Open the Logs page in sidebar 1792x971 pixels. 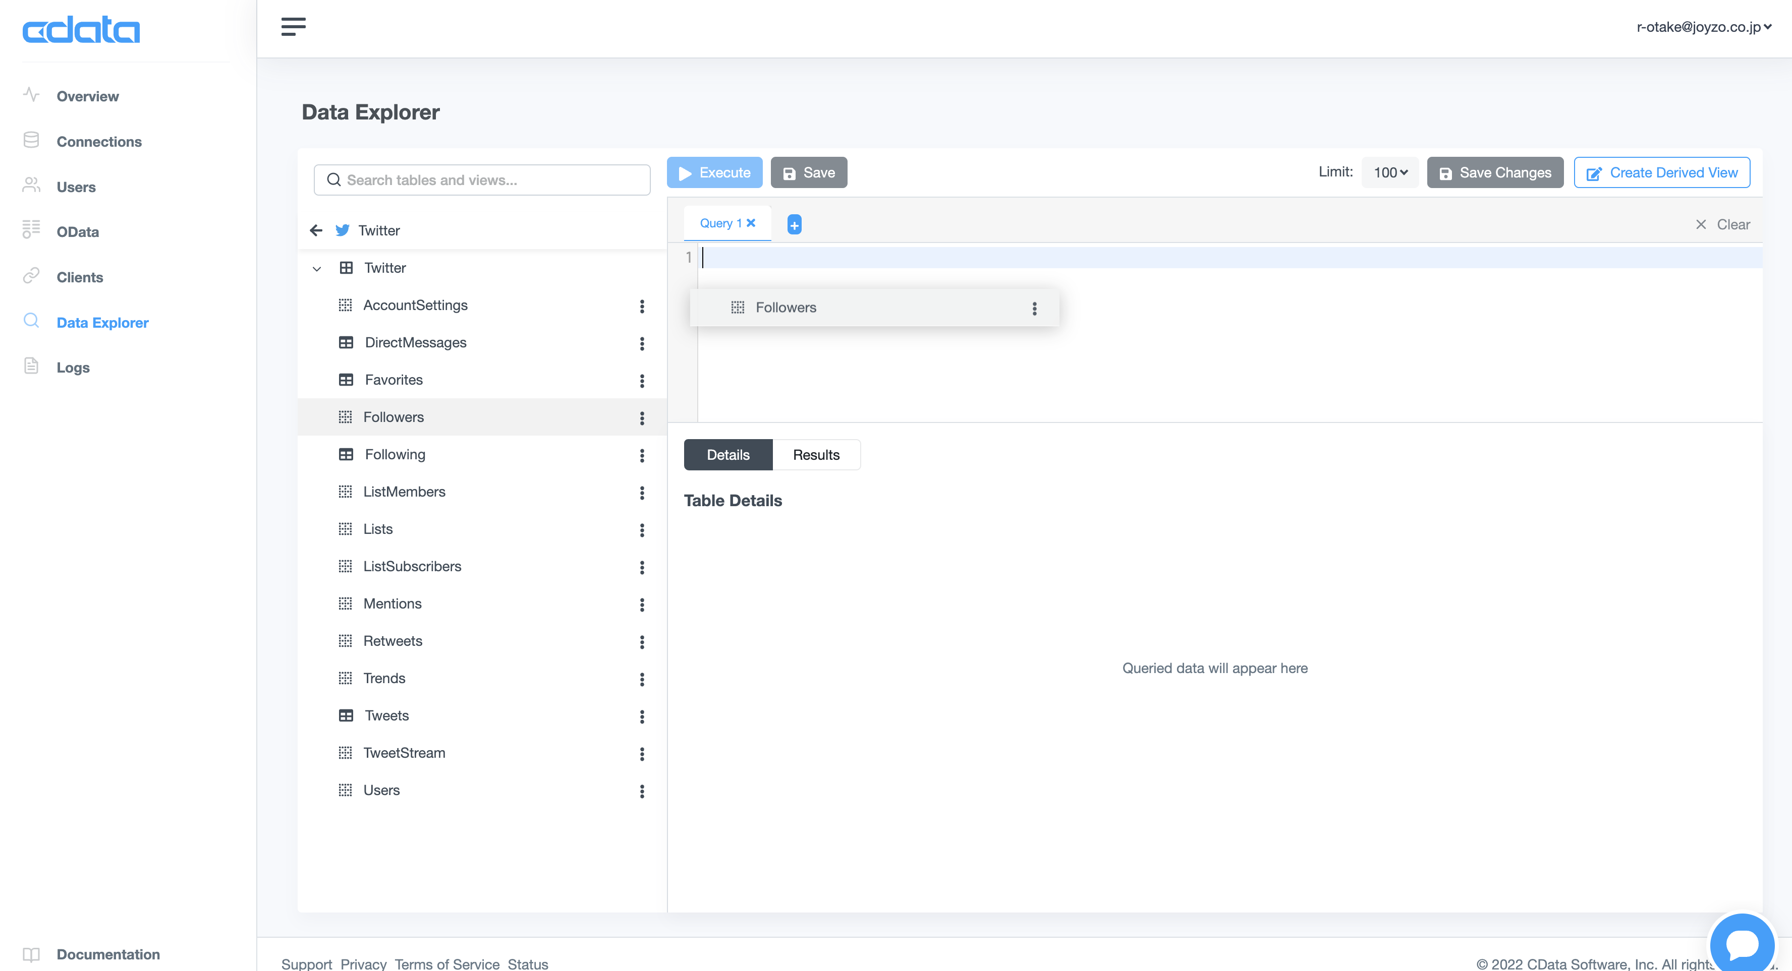point(72,367)
